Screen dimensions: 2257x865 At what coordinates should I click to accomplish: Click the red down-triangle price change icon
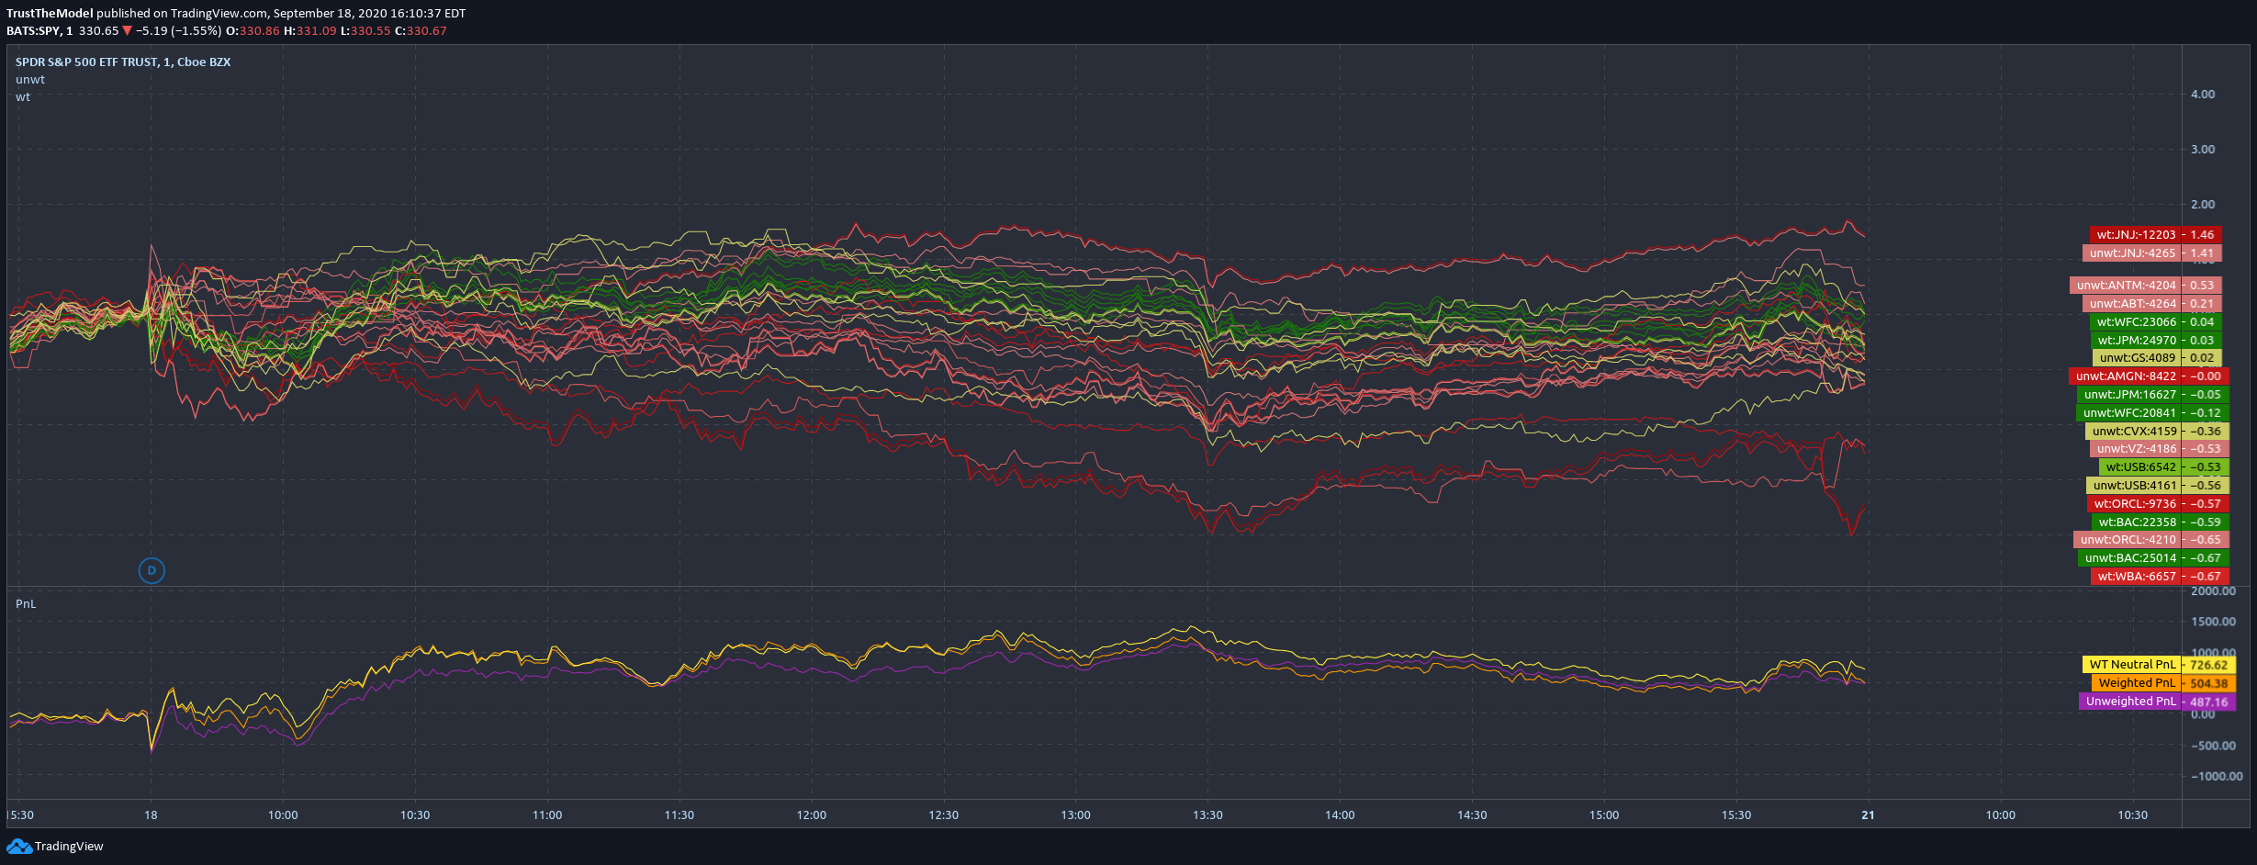(128, 30)
